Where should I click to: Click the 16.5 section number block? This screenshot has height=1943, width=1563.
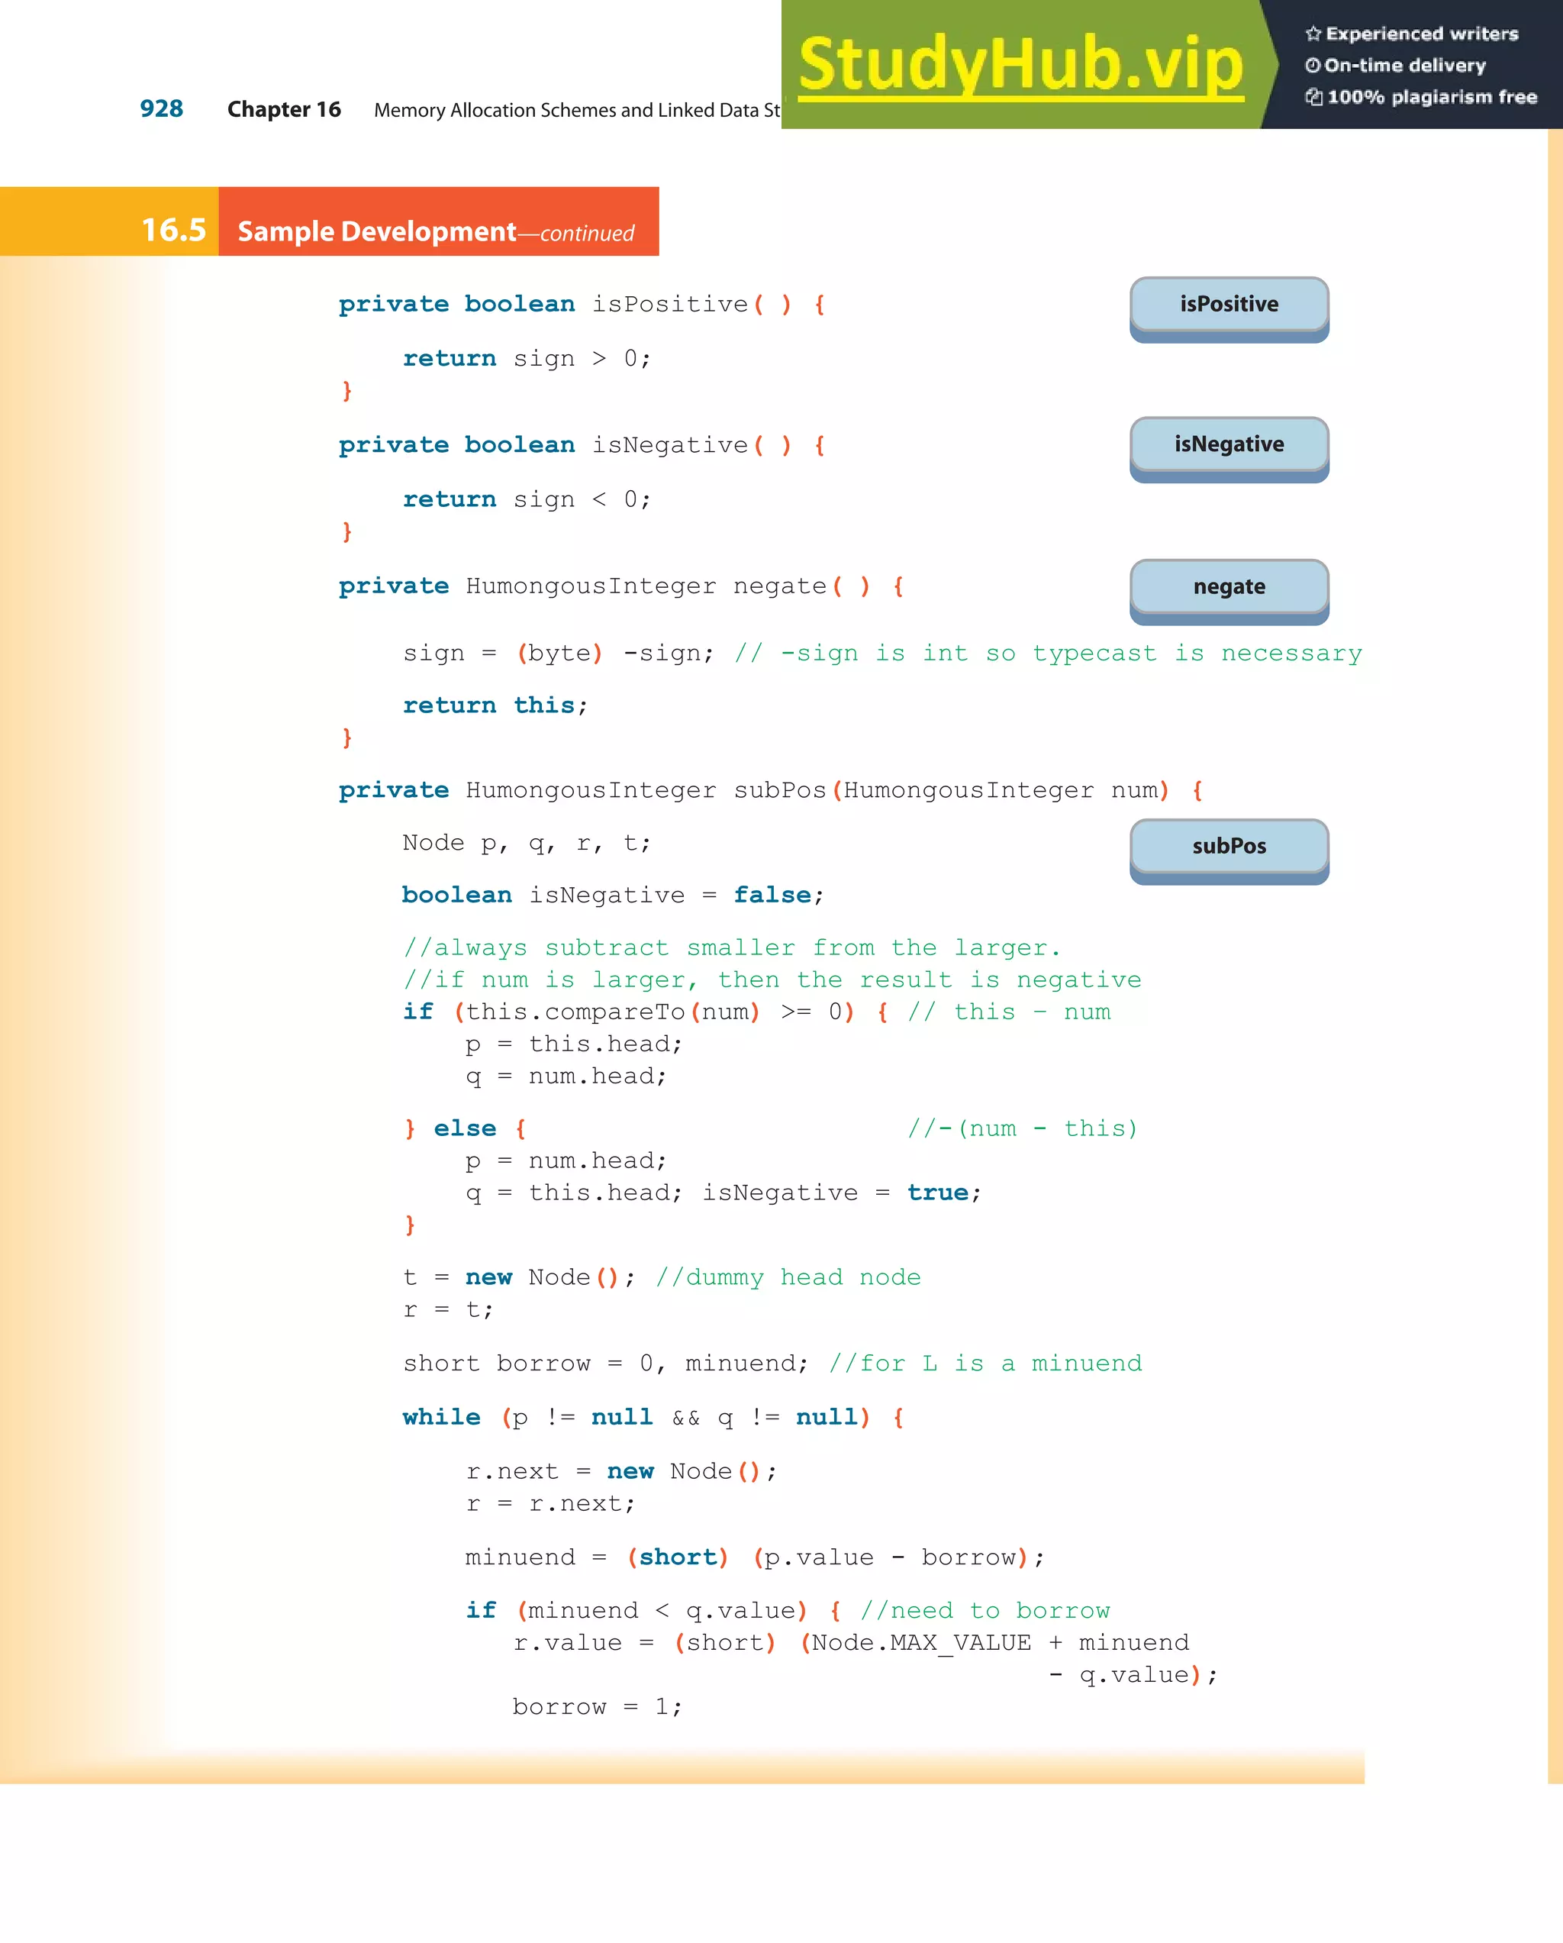[x=173, y=230]
